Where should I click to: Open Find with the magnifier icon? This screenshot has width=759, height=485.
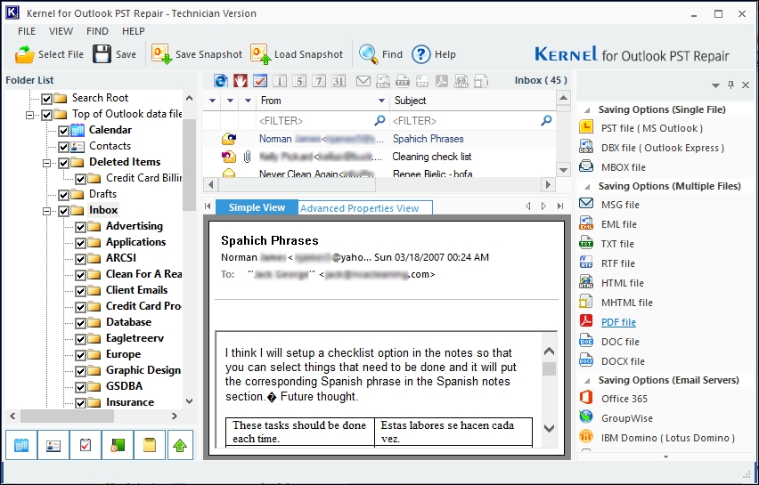369,54
